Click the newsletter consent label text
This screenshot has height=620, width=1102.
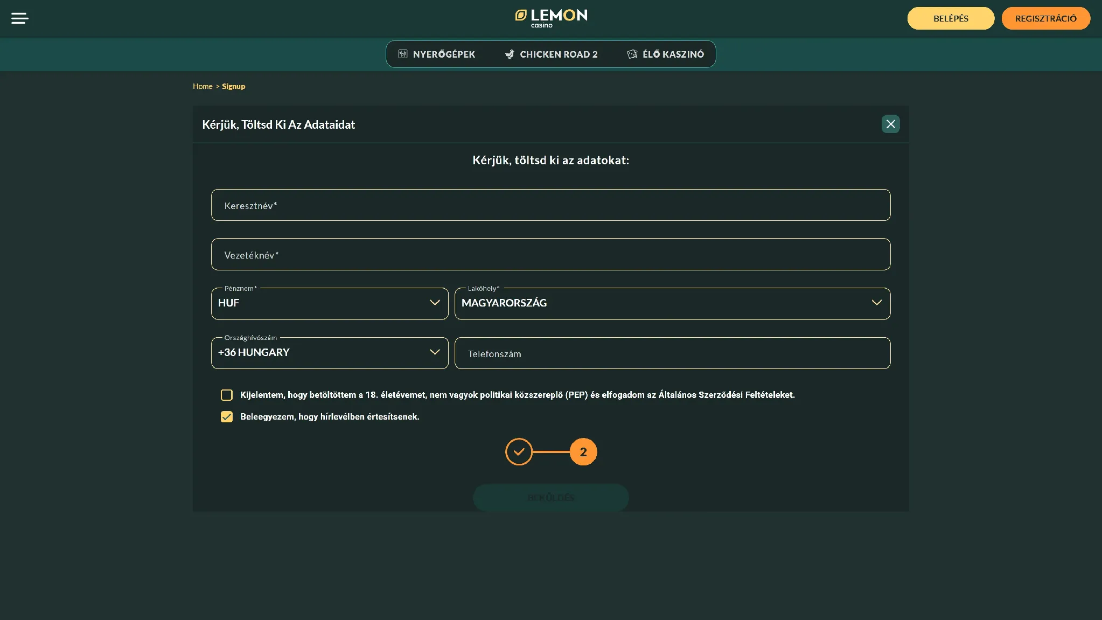tap(330, 417)
